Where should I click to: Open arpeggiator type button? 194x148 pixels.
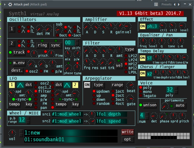(98, 85)
